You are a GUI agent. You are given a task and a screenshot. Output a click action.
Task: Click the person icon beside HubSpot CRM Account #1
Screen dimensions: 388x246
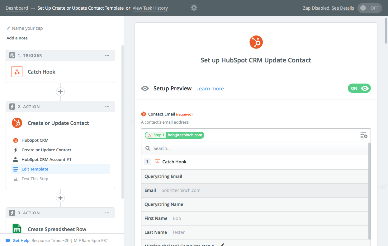(16, 160)
